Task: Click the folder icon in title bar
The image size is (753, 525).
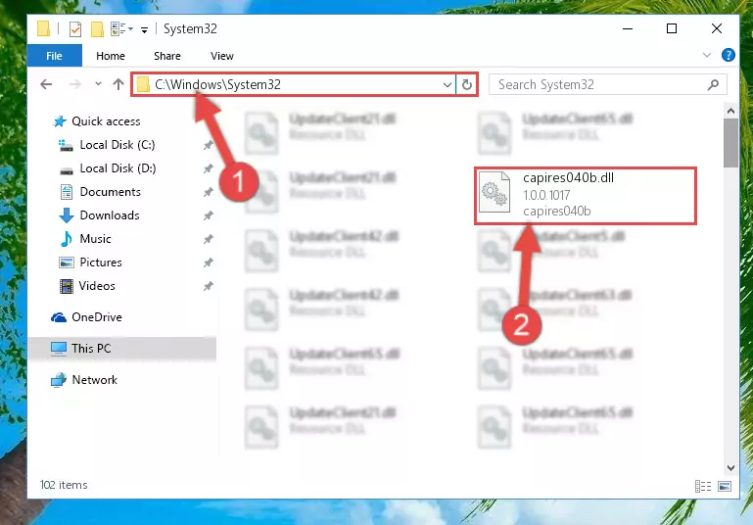Action: (x=43, y=28)
